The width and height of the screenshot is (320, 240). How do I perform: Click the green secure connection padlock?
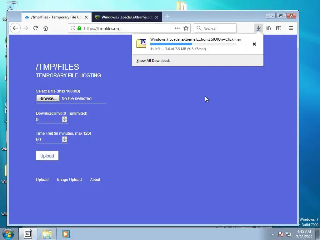[x=79, y=28]
